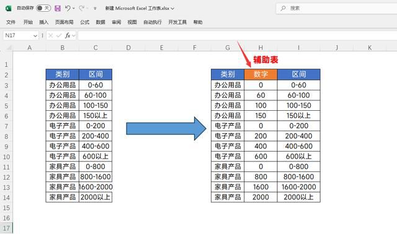Open the 开发工具 (Developer) tab
The height and width of the screenshot is (234, 397).
coord(177,22)
